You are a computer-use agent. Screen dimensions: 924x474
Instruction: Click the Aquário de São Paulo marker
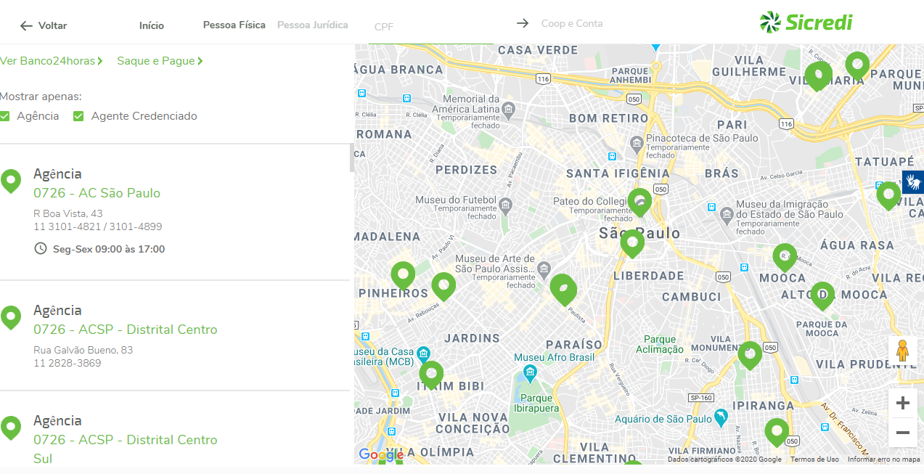[x=721, y=417]
